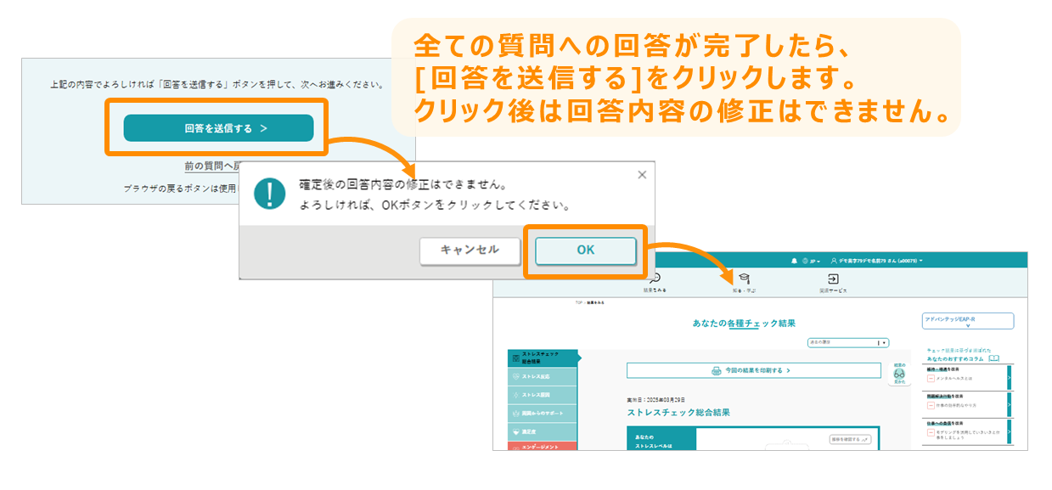The image size is (1052, 490).
Task: Close the confirmation dialog with X
Action: 642,175
